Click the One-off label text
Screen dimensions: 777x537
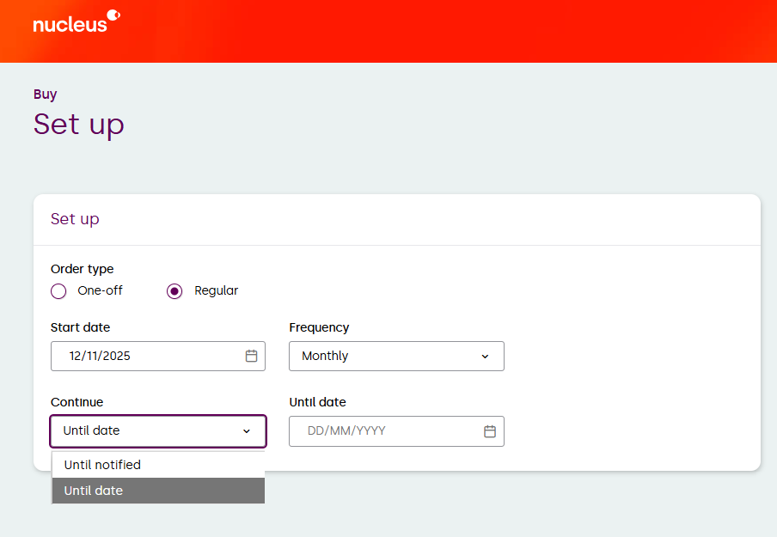click(x=100, y=290)
